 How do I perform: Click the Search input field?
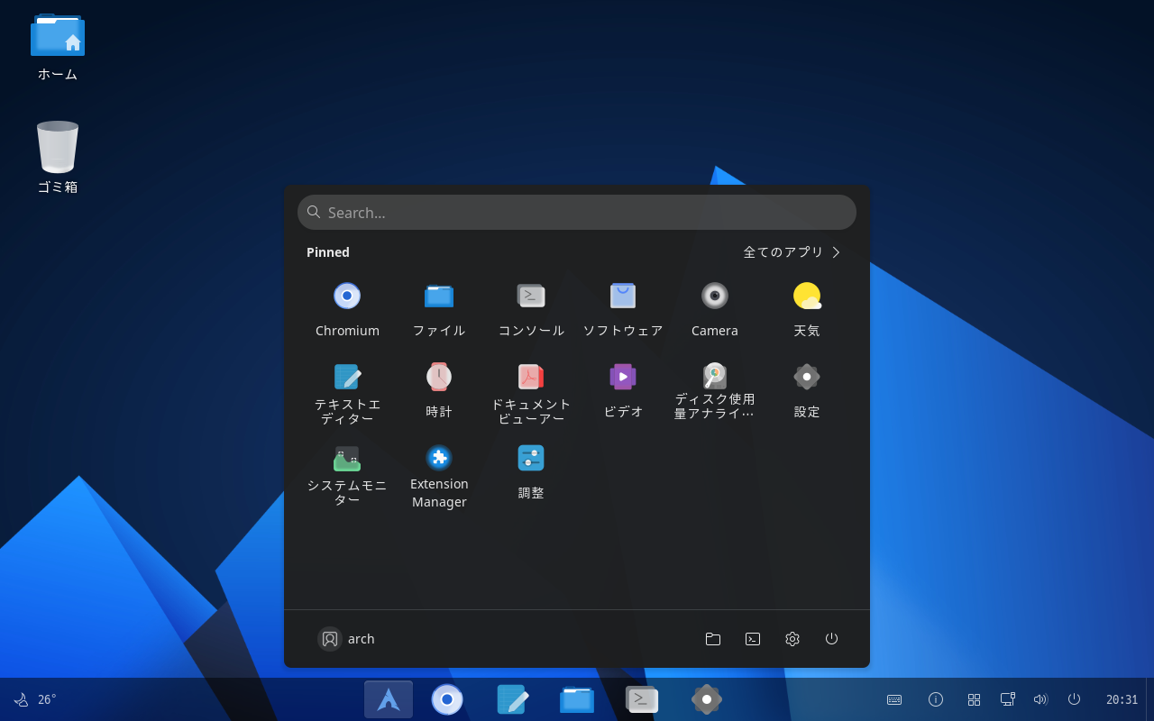click(x=577, y=213)
